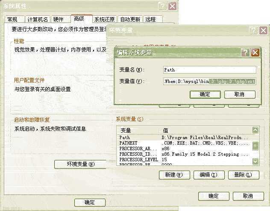Click the 变量 column header

[138, 131]
